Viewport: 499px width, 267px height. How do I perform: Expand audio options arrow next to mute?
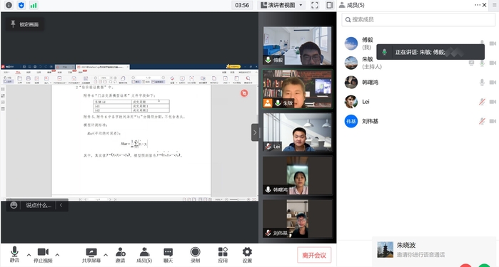coord(29,255)
